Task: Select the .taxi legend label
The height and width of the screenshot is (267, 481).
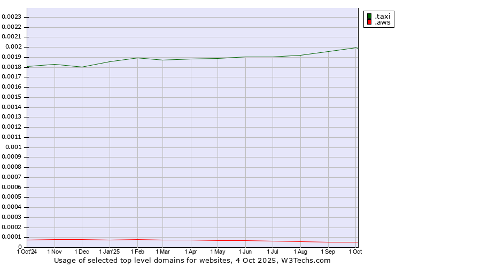Action: pyautogui.click(x=382, y=16)
